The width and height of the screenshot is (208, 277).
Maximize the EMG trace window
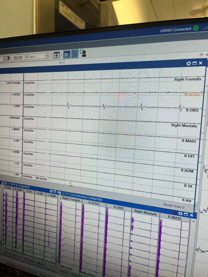(x=194, y=63)
